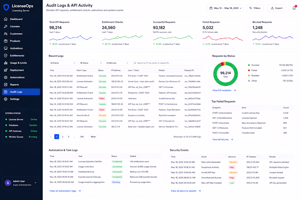Open the Reports page
301x200 pixels.
tap(21, 85)
